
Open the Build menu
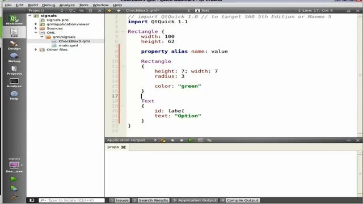click(33, 5)
